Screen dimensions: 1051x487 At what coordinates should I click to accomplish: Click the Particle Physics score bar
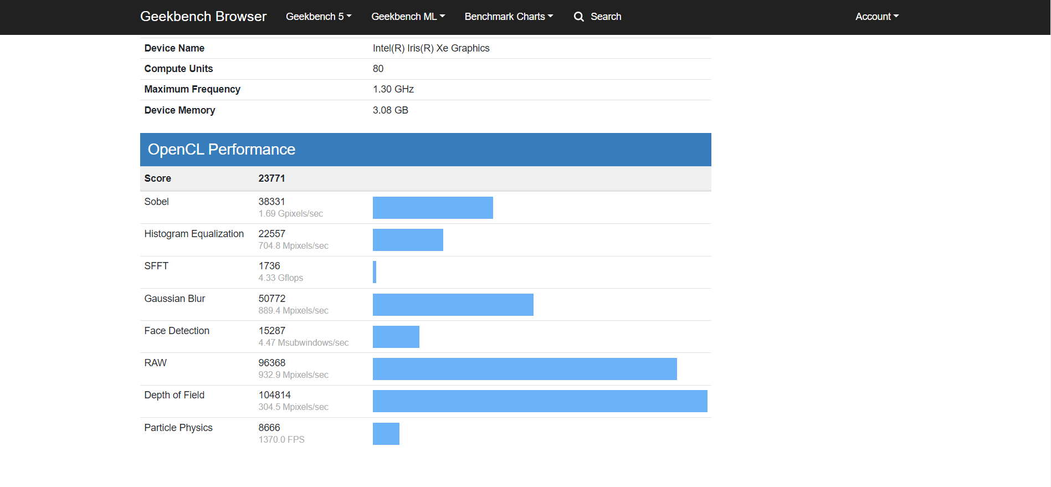[x=386, y=434]
